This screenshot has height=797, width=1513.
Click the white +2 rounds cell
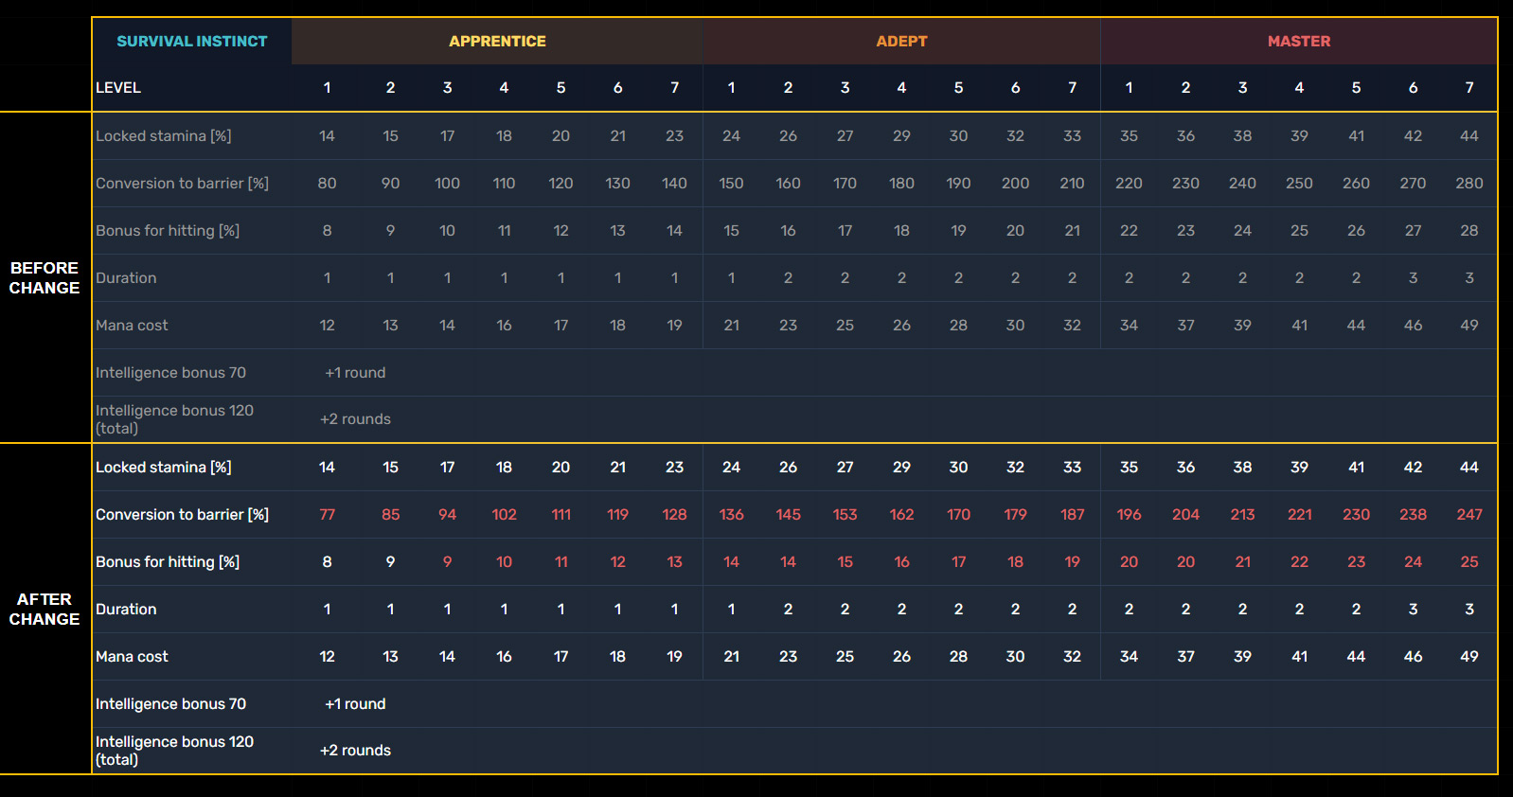pyautogui.click(x=355, y=751)
